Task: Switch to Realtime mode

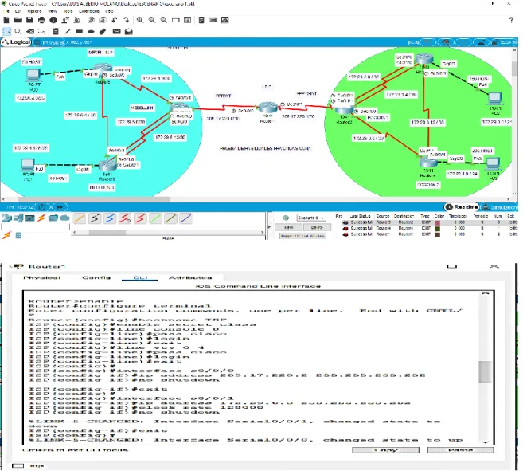Action: tap(462, 207)
